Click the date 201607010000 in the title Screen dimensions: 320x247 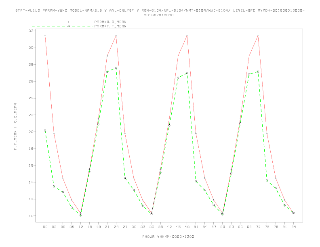point(159,15)
